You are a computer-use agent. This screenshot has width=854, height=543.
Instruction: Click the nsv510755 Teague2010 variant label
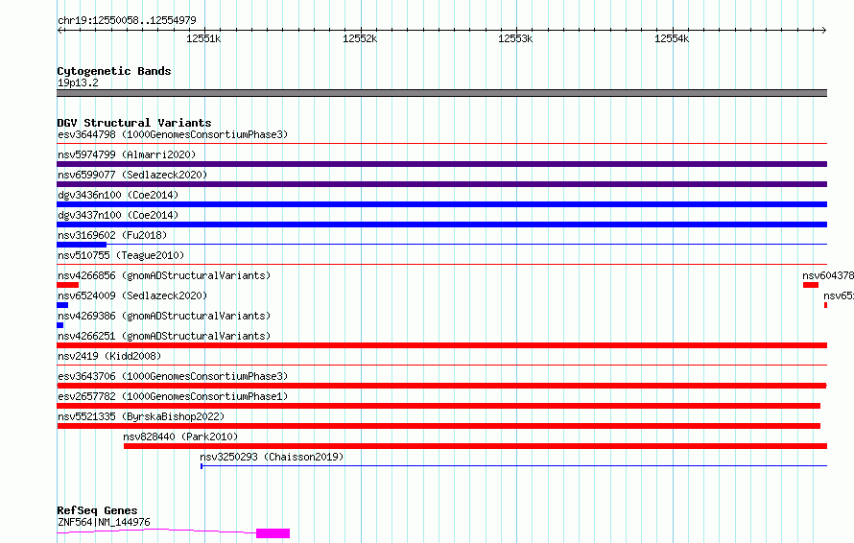coord(121,255)
